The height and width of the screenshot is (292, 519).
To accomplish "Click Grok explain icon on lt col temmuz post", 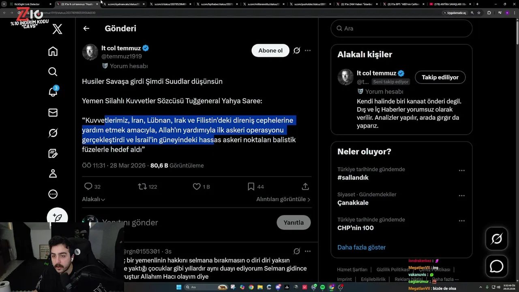I will (x=296, y=51).
